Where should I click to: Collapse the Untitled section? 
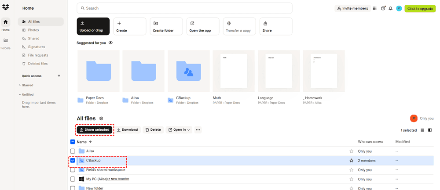coord(20,95)
